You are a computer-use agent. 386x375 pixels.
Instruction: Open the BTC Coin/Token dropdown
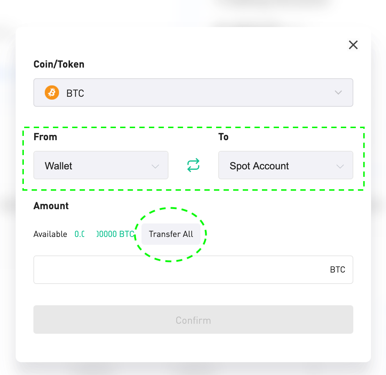pyautogui.click(x=193, y=93)
